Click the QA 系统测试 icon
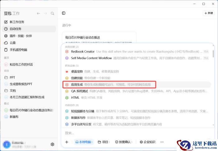218x151 pixels. [67, 91]
